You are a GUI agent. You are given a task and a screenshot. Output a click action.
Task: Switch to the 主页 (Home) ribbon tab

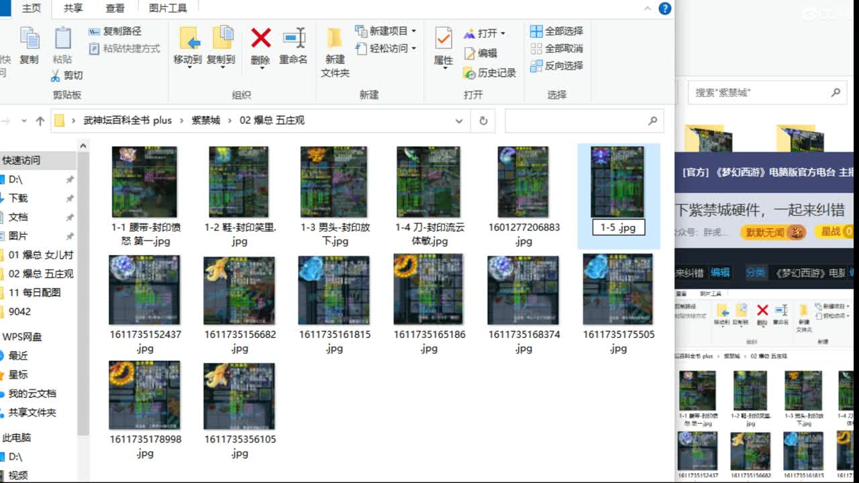(31, 8)
